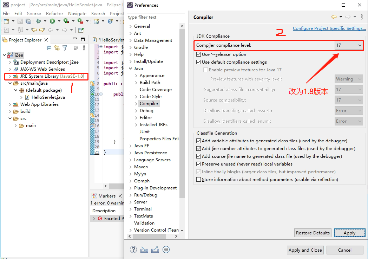368x259 pixels.
Task: Toggle Add variable attributes checkbox
Action: tap(198, 141)
